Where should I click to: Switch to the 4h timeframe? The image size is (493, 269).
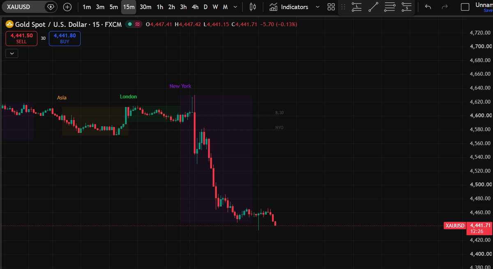coord(195,7)
